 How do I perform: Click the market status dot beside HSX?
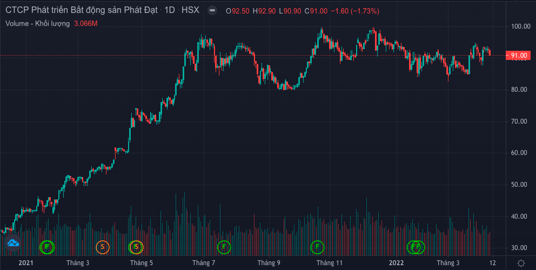click(213, 10)
